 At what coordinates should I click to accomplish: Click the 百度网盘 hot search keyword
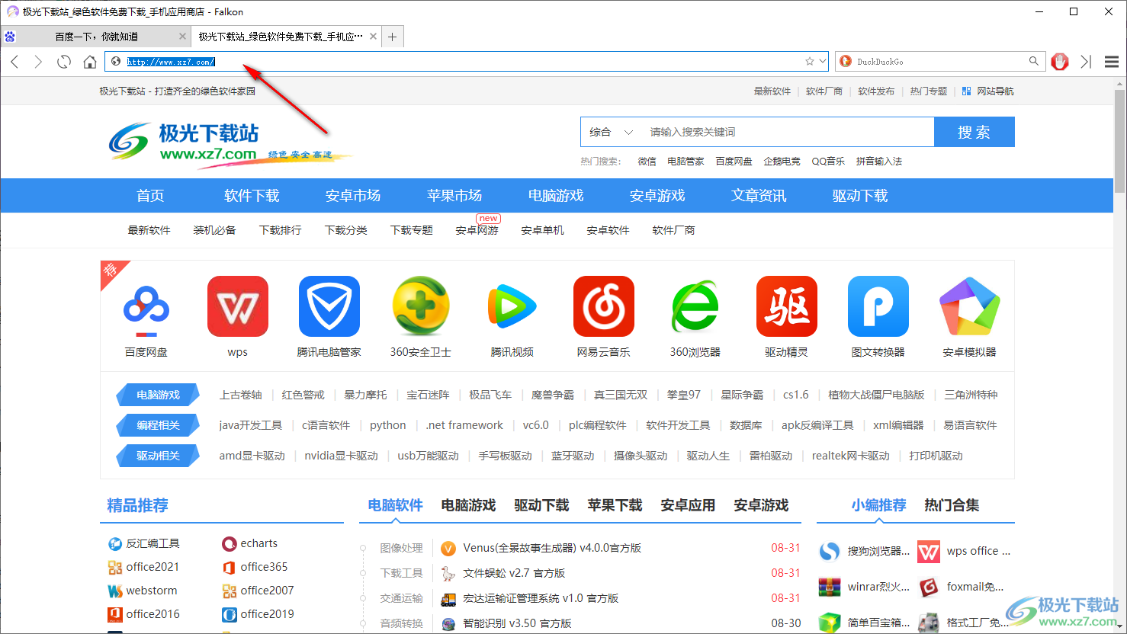(734, 162)
